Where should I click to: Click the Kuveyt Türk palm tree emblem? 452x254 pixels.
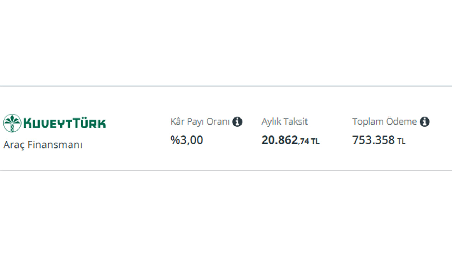click(12, 123)
